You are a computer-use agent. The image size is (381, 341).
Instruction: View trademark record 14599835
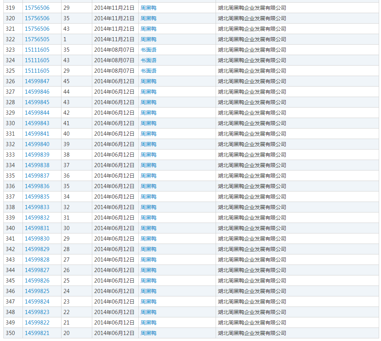point(37,197)
